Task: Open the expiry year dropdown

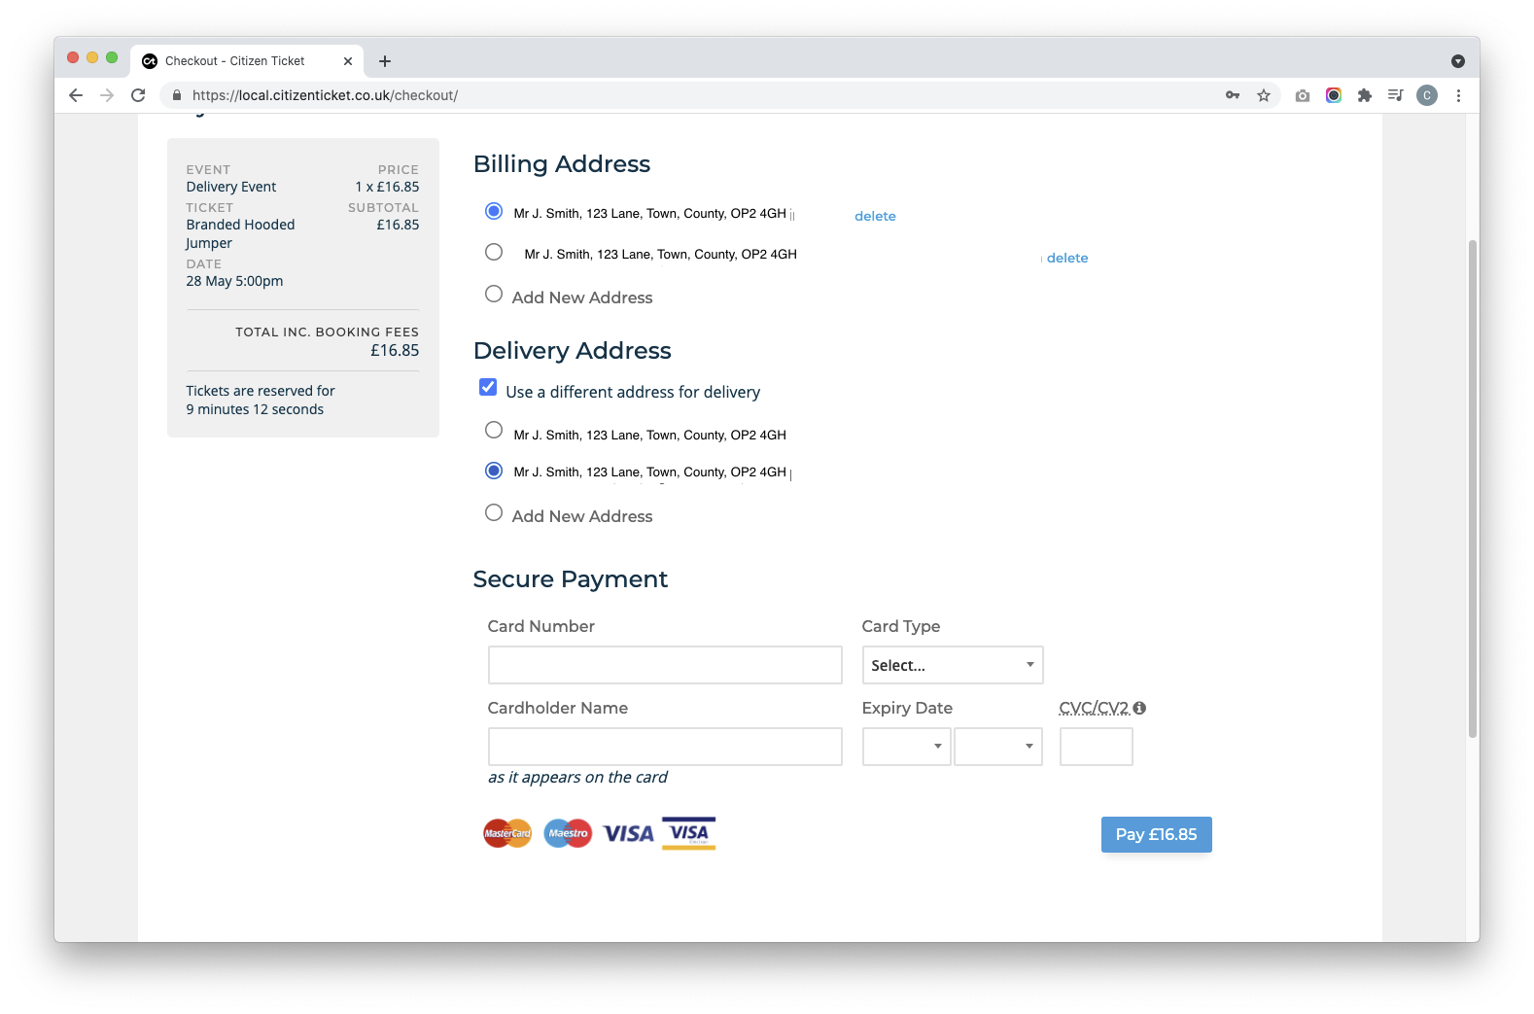Action: click(998, 747)
